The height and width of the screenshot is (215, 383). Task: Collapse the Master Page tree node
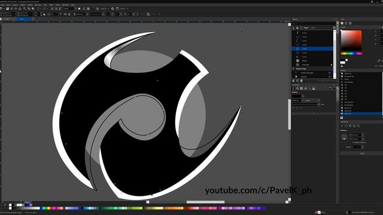pos(293,69)
